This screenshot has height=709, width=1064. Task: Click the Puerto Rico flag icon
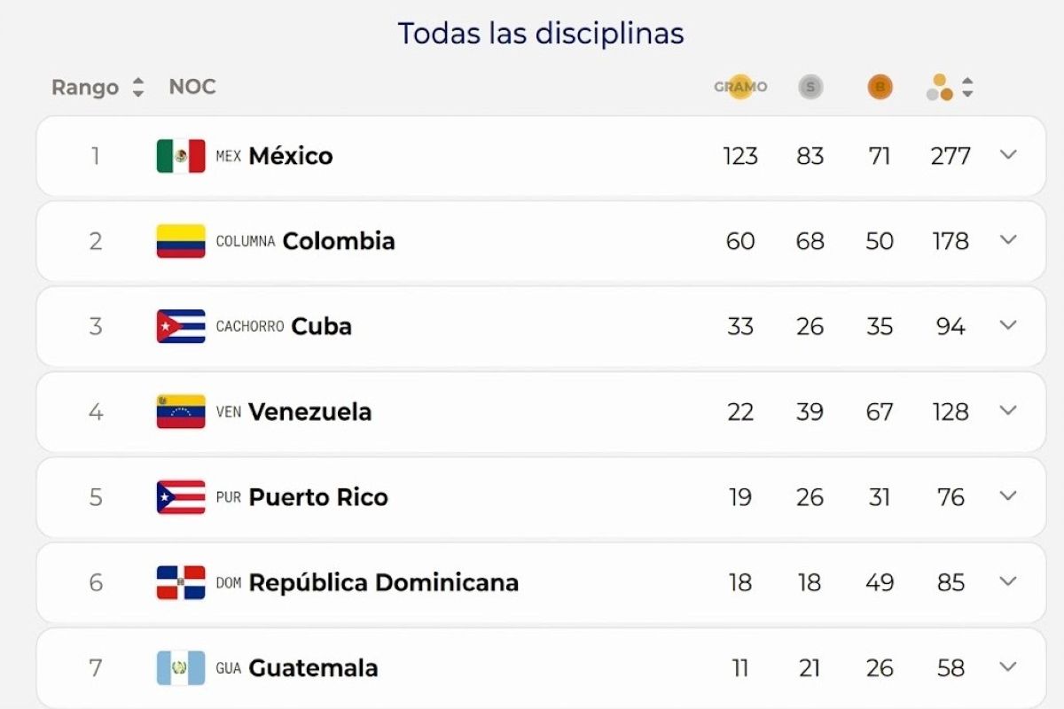[x=181, y=497]
